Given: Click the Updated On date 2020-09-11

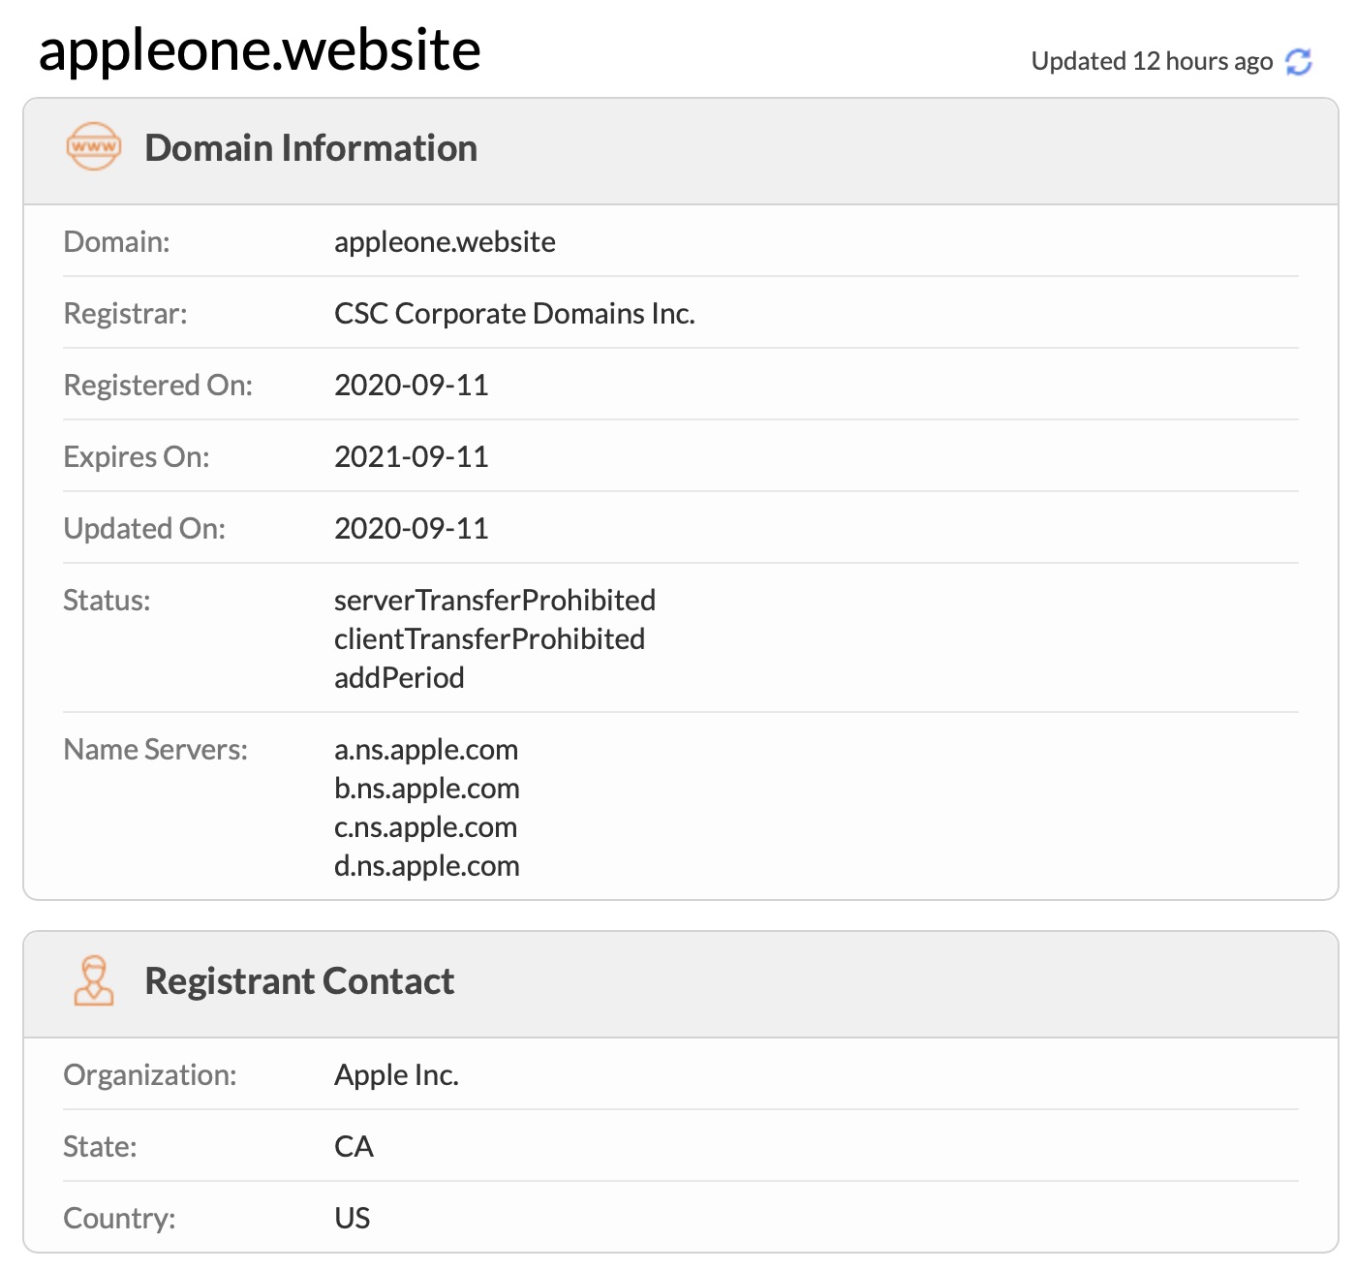Looking at the screenshot, I should [x=412, y=528].
